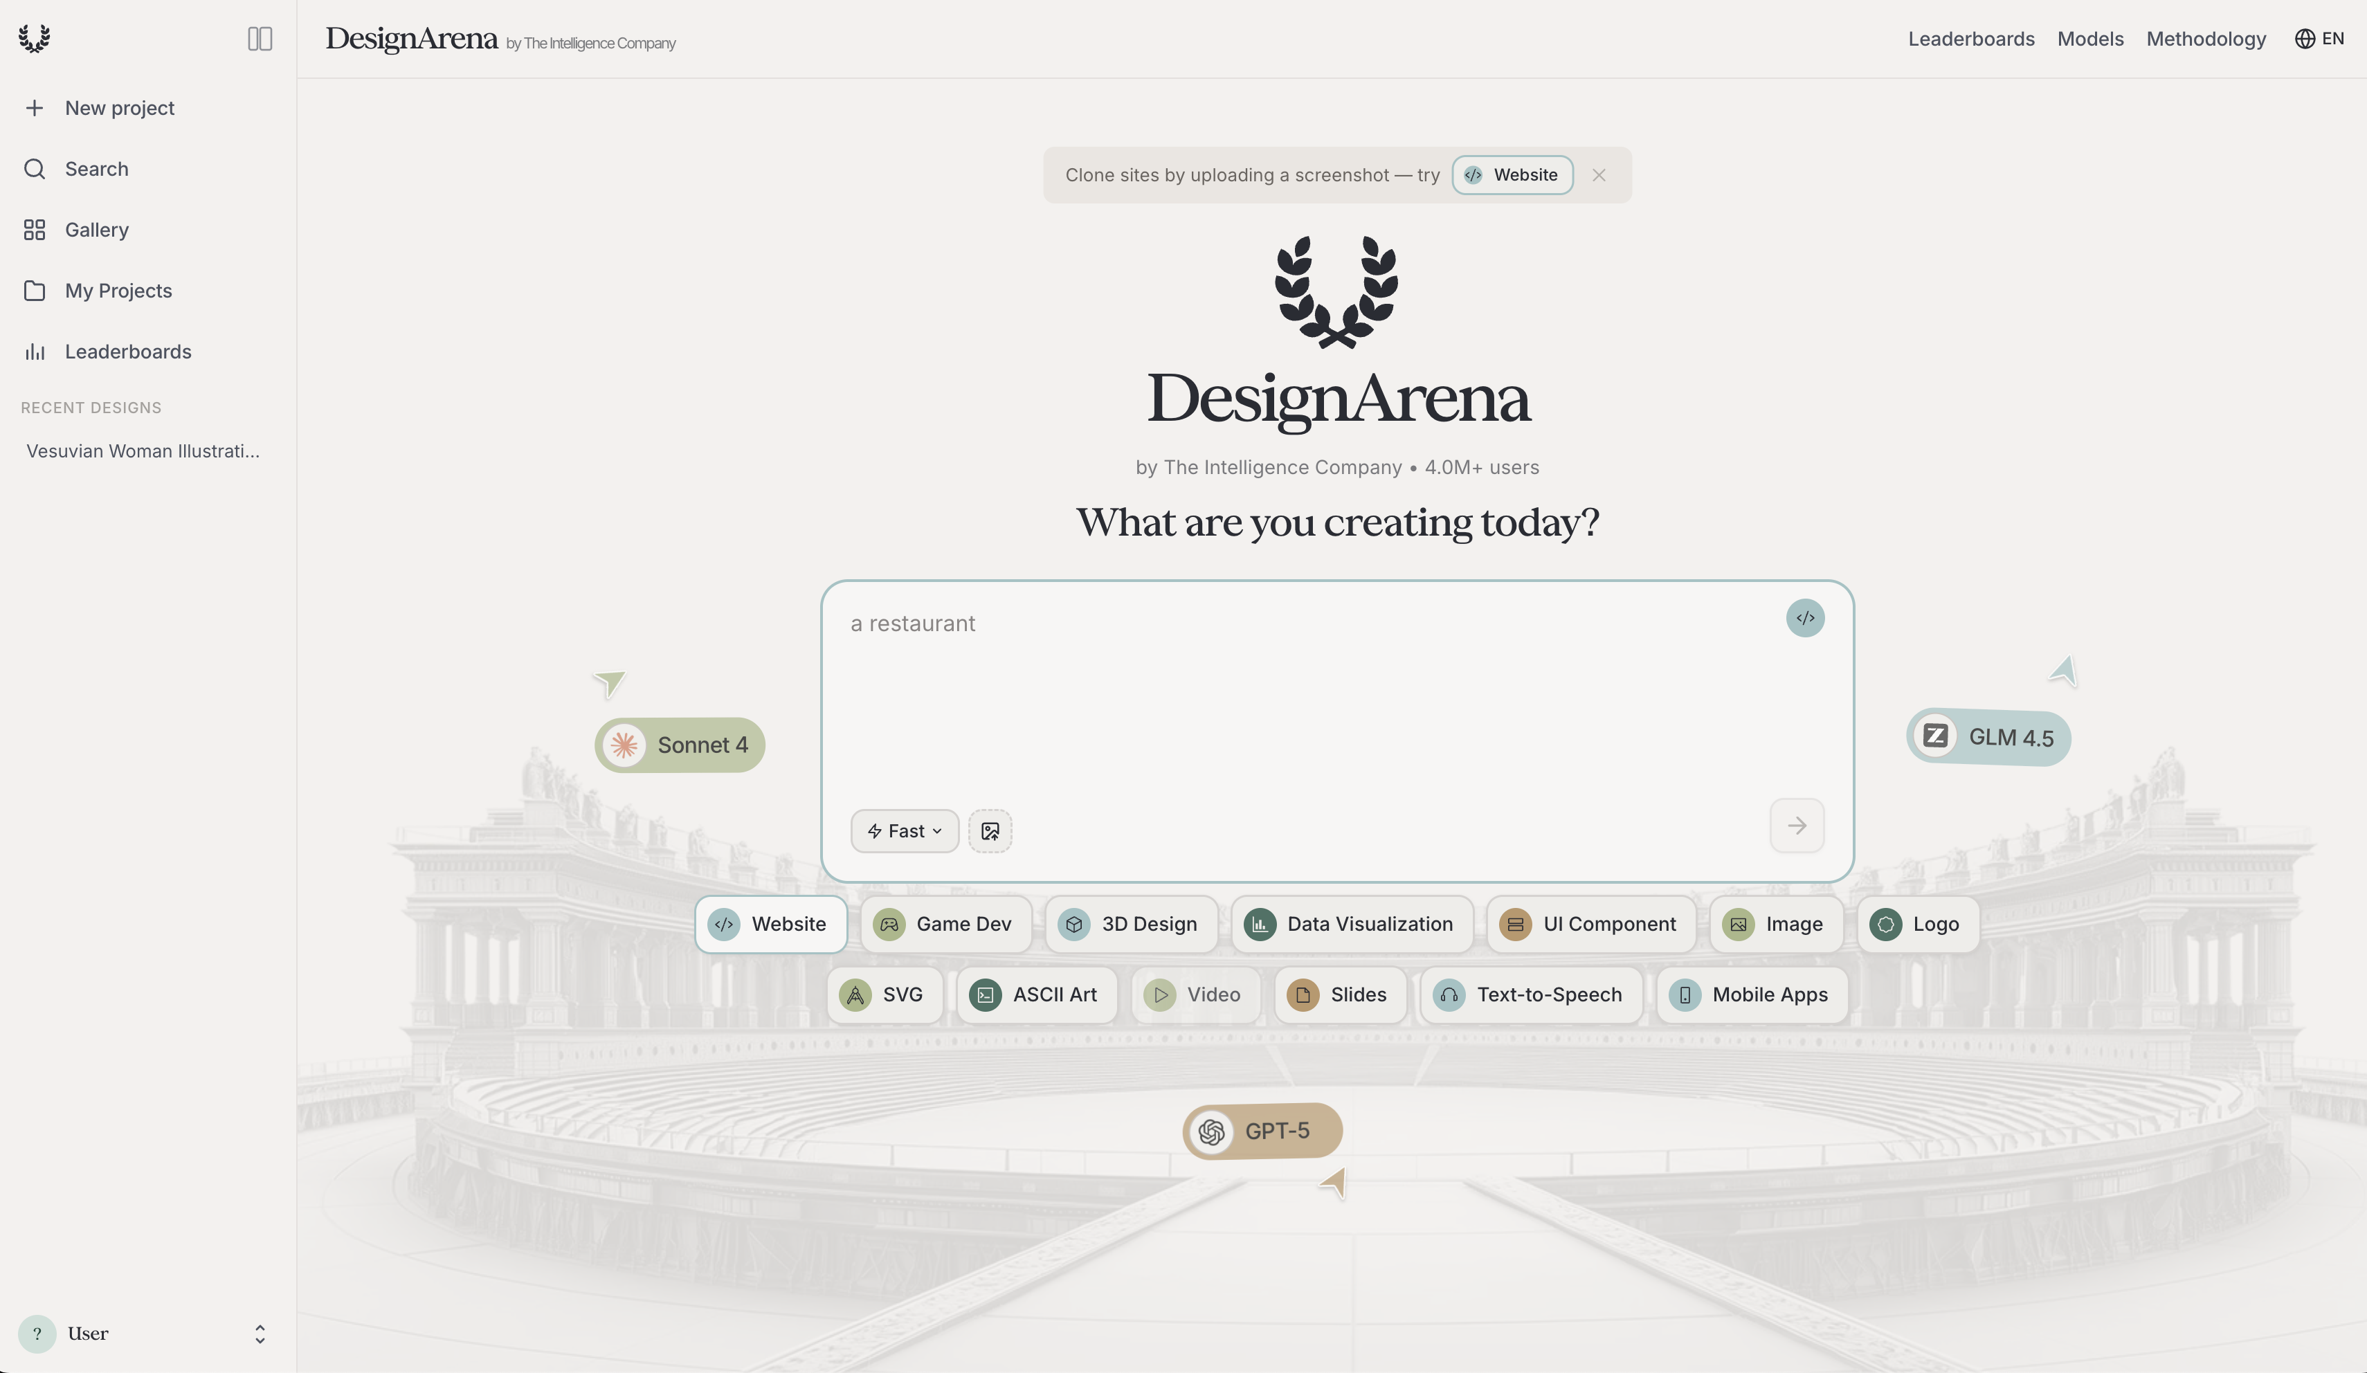Click the User avatar question mark icon

(37, 1334)
